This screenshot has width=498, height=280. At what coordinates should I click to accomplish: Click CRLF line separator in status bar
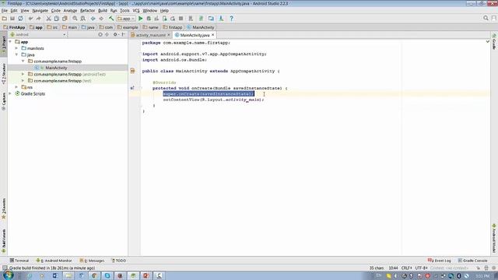[x=406, y=268]
